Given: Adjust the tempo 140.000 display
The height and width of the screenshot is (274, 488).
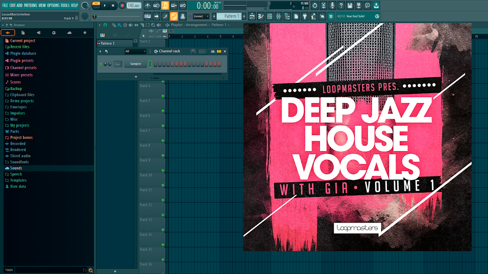Looking at the screenshot, I should point(133,5).
